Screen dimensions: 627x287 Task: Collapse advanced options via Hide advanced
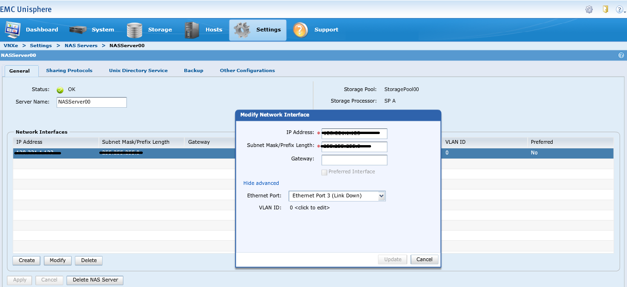coord(261,183)
